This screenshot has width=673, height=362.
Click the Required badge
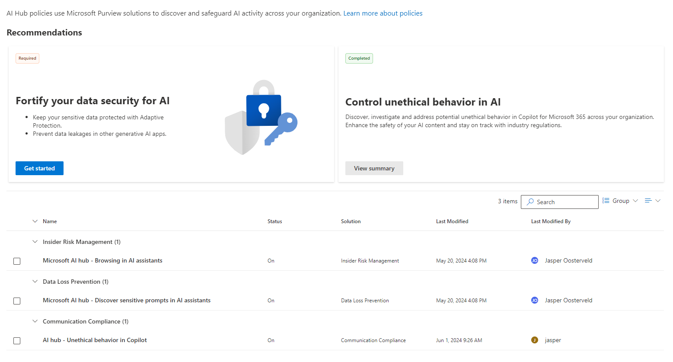point(27,58)
